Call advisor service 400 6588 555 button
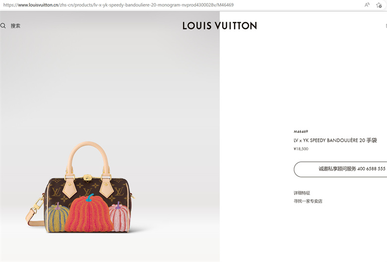 pyautogui.click(x=340, y=169)
